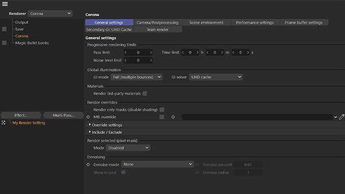Switch to the General settings tab
This screenshot has width=345, height=194.
click(x=109, y=22)
